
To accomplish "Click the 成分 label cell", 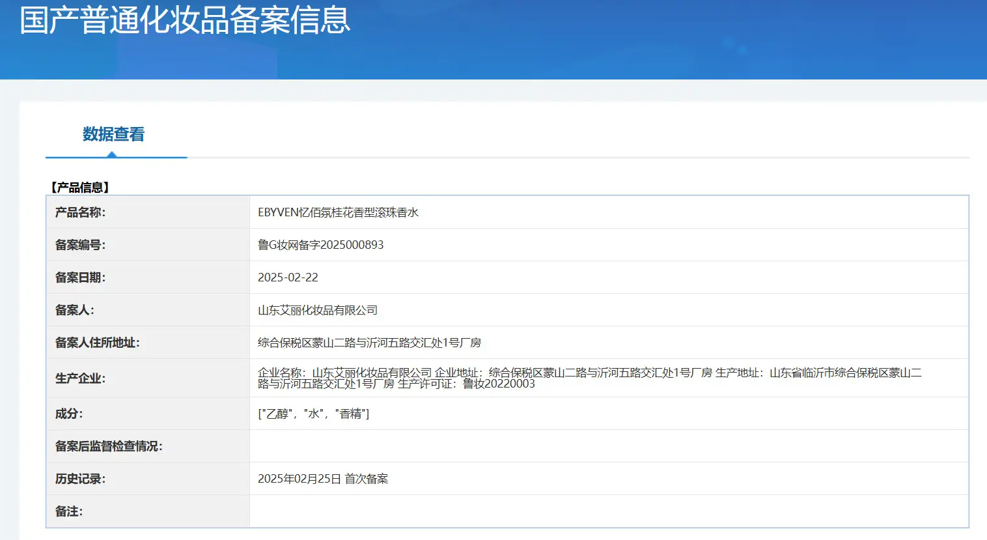I will (148, 414).
